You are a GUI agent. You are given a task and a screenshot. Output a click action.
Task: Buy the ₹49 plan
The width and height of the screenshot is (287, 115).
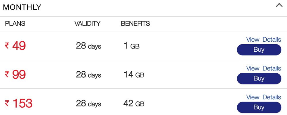point(259,50)
